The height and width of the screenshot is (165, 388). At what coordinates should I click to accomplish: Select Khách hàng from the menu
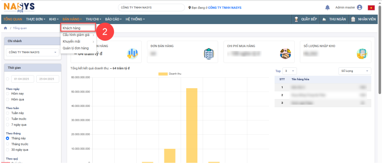[72, 28]
